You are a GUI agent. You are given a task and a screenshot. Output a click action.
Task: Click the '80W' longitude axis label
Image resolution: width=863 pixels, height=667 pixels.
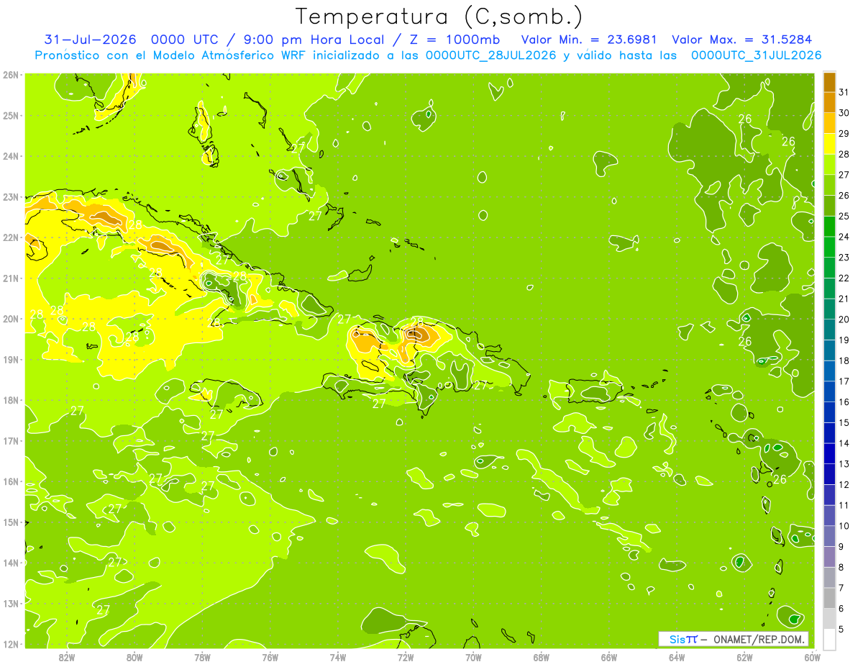coord(134,658)
